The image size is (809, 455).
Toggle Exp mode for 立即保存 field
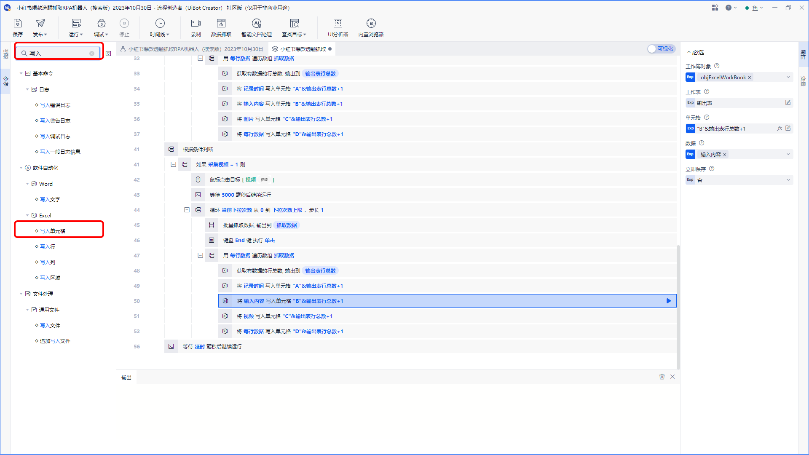690,180
